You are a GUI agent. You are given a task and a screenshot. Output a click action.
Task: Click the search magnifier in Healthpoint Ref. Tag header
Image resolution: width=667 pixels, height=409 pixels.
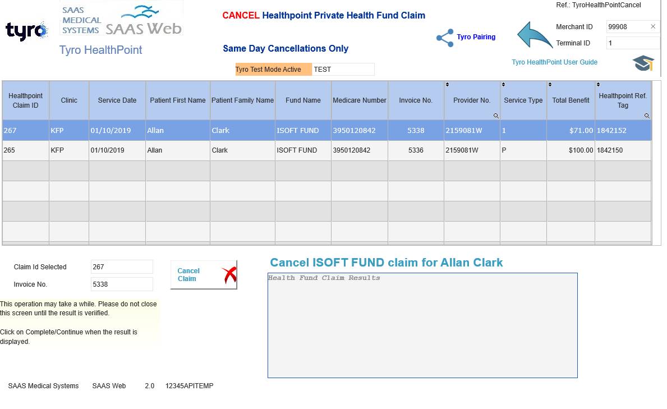[x=647, y=116]
